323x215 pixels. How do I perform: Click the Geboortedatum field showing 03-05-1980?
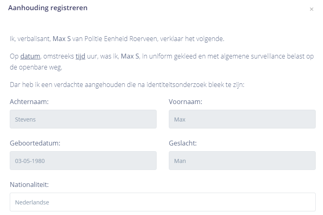[x=83, y=161]
